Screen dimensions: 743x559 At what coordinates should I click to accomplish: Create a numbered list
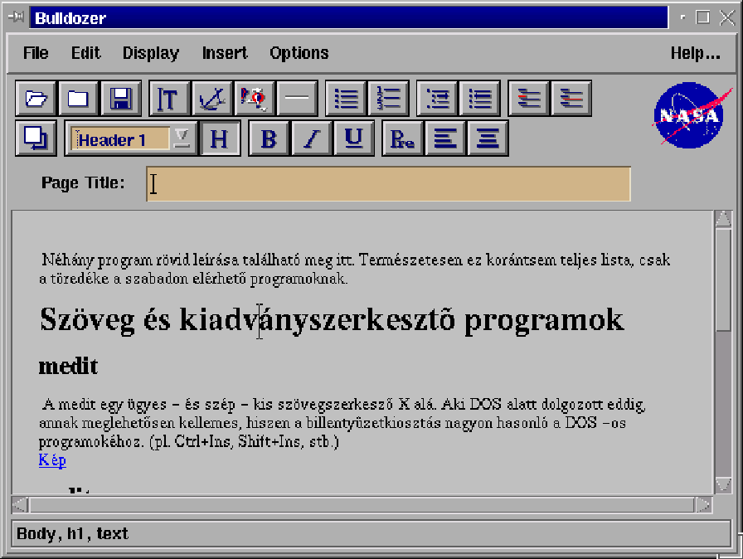[x=389, y=99]
